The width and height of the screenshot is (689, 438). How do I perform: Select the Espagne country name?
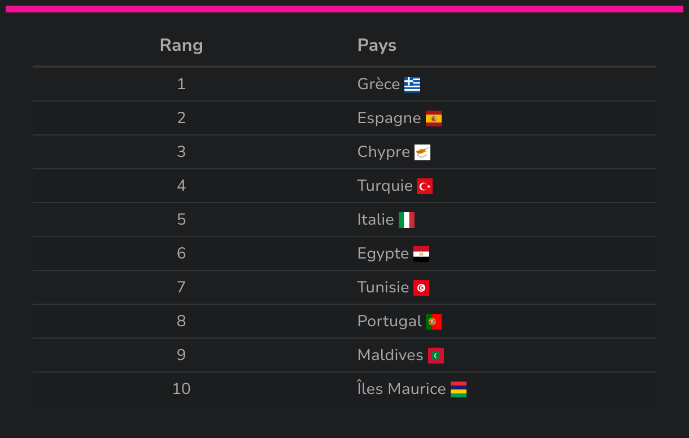pos(389,118)
